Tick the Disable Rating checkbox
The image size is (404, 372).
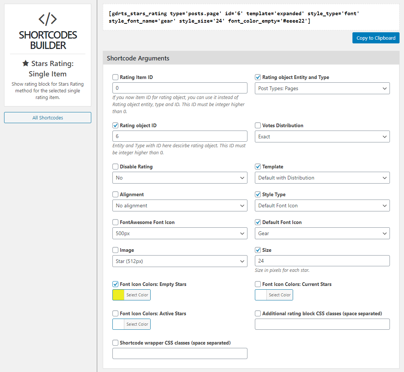(x=115, y=167)
